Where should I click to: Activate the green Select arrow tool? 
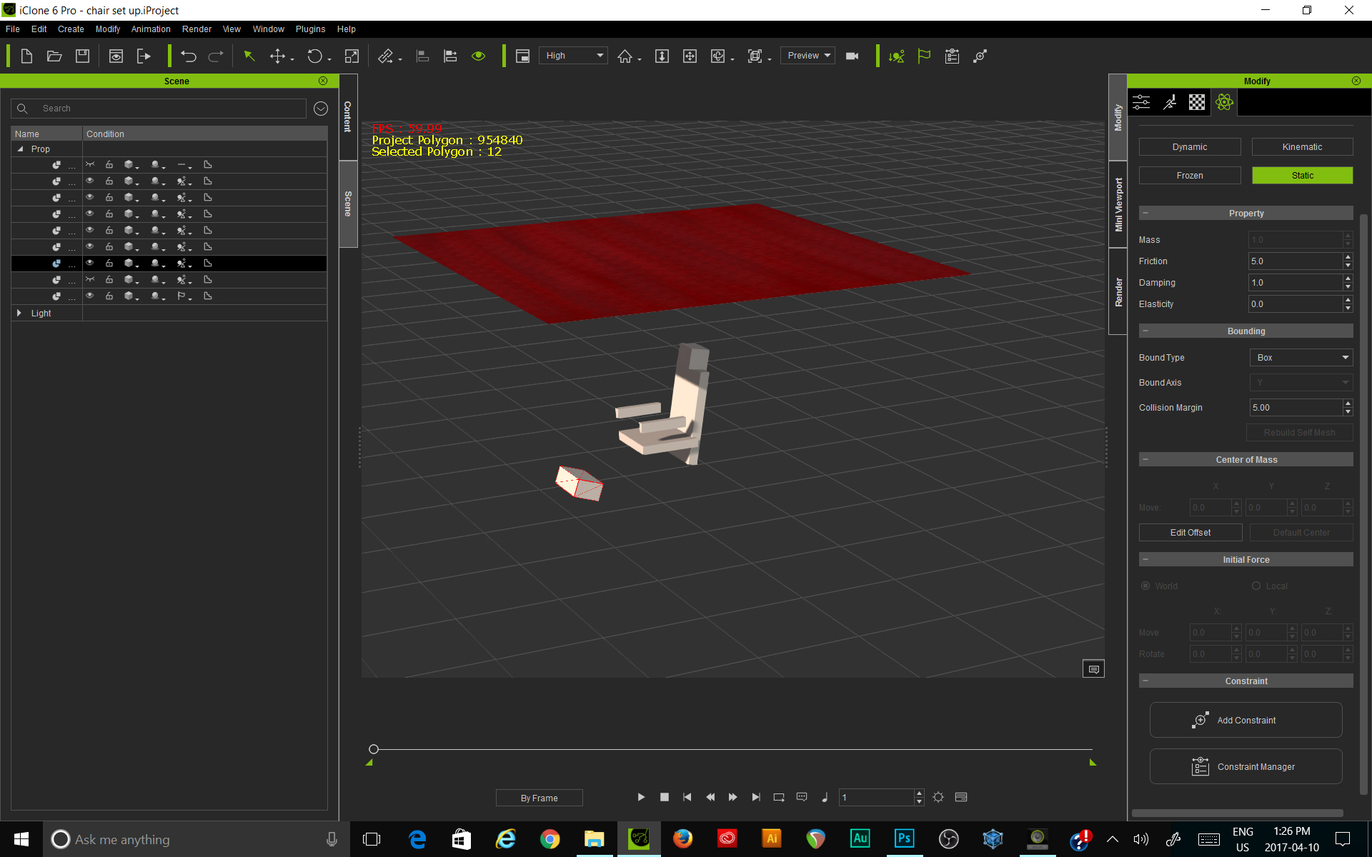click(x=249, y=56)
